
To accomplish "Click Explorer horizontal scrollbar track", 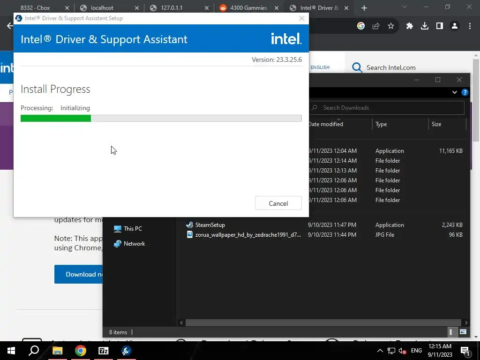I will [323, 322].
